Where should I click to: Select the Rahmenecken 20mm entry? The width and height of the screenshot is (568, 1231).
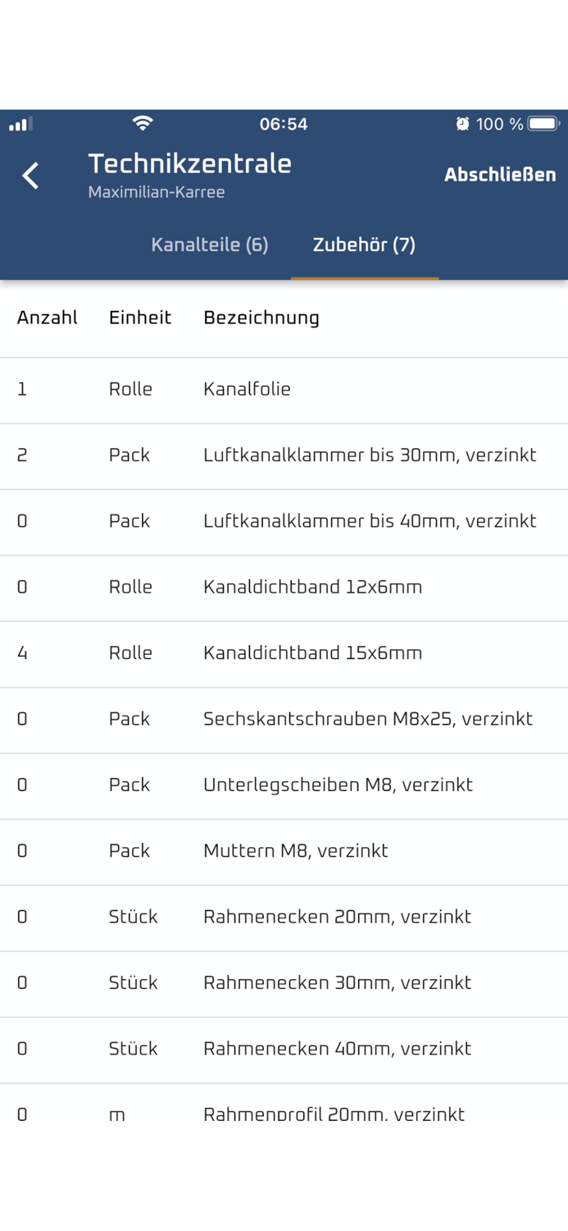(284, 918)
